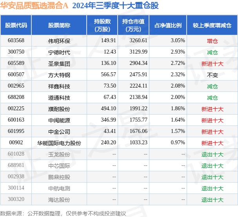238x217 pixels.
Task: Click stock name 中航电测
Action: (59, 188)
